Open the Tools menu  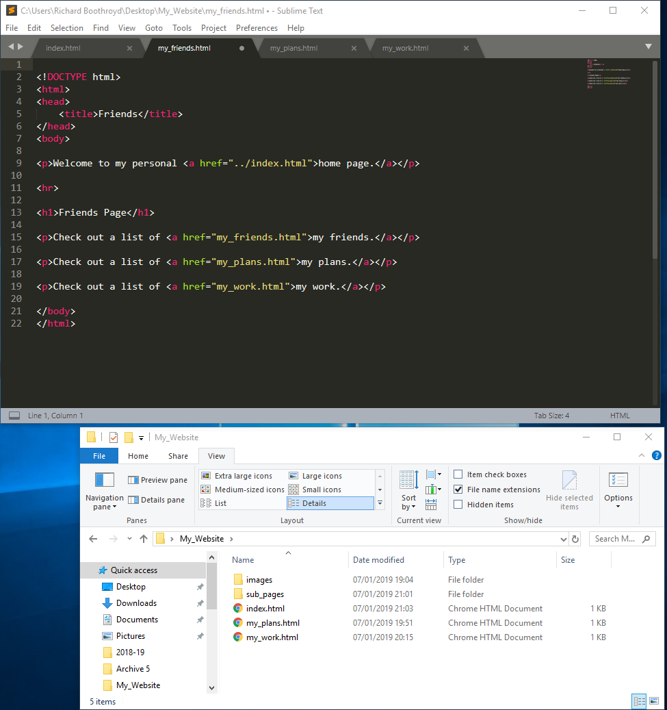(182, 28)
